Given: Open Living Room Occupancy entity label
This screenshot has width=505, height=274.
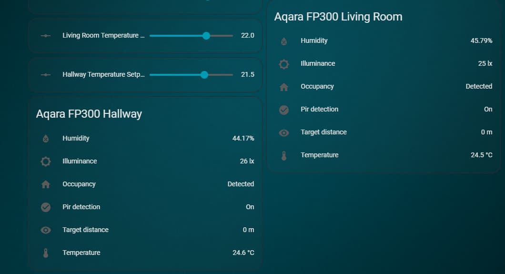Looking at the screenshot, I should pos(317,86).
